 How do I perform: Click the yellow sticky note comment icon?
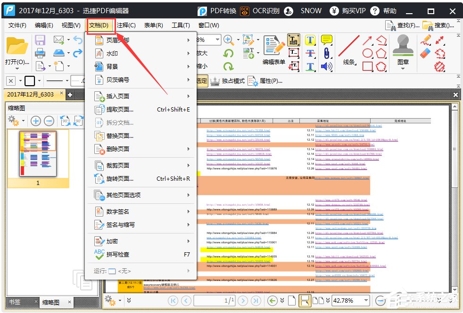coord(326,40)
